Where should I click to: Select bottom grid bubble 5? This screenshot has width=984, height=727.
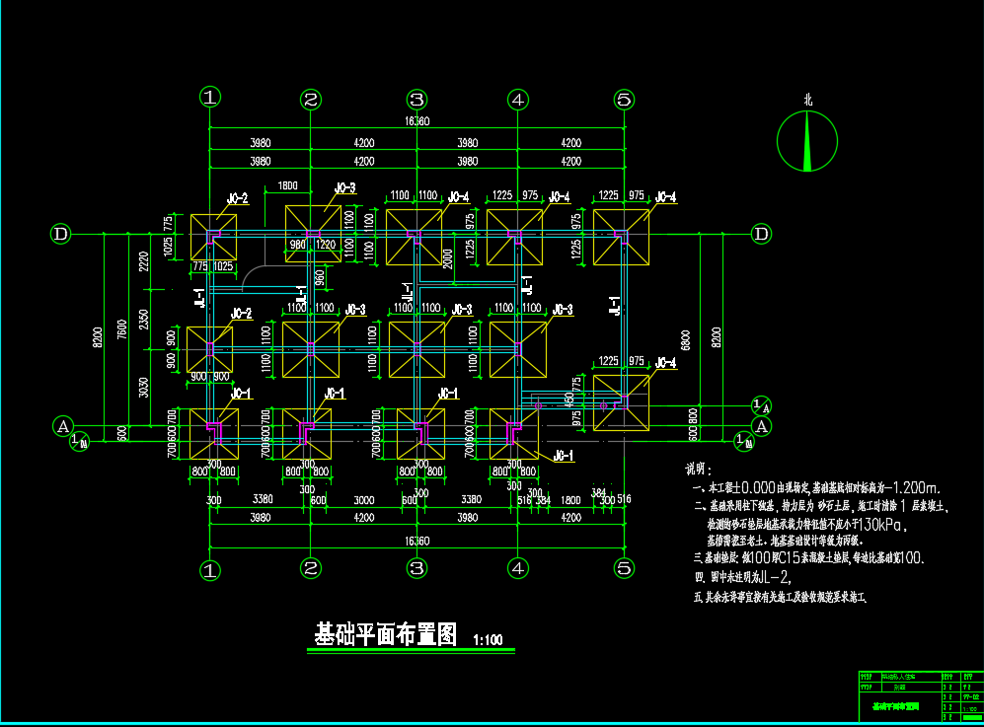tap(624, 568)
